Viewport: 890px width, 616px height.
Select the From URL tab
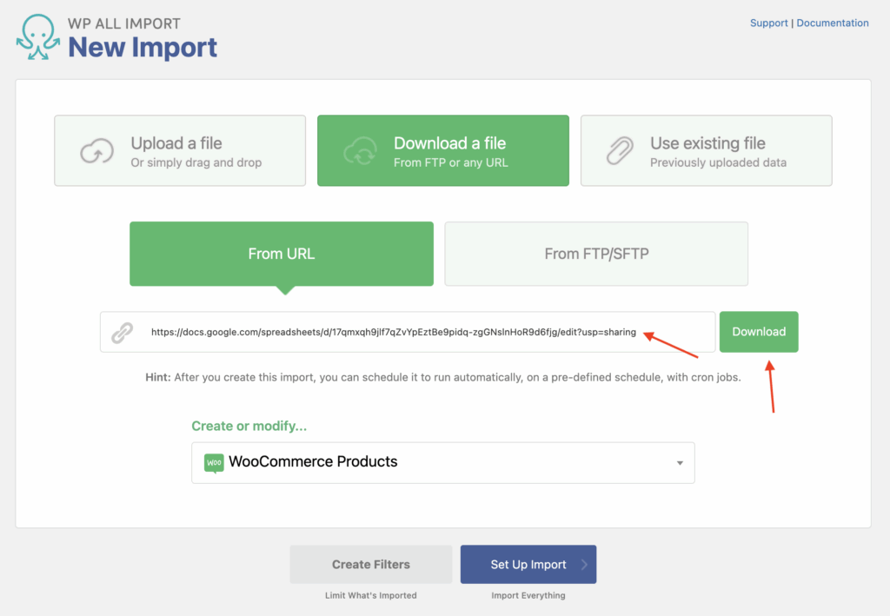(281, 253)
